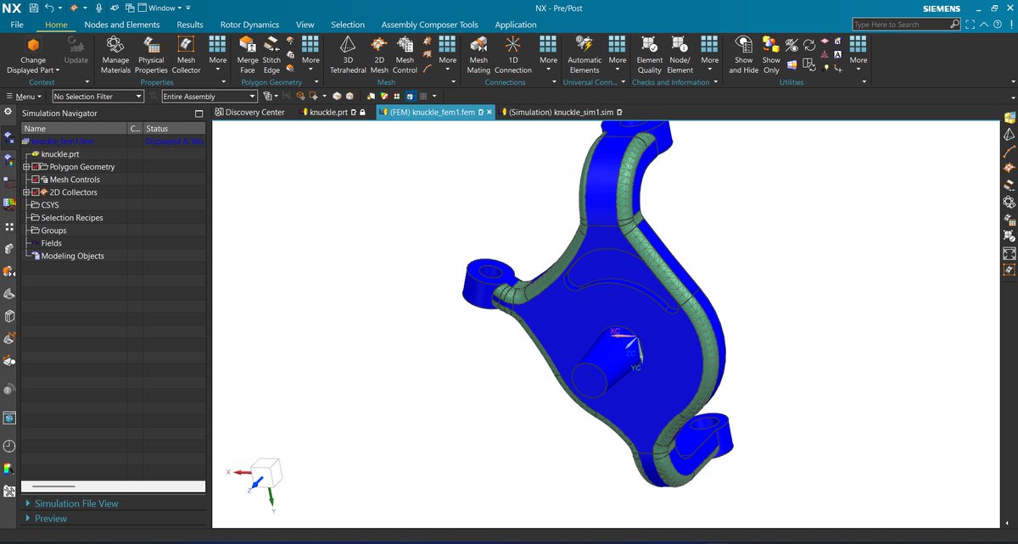Screen dimensions: 1018x544
Task: Start the 2D Mesh tool
Action: (x=378, y=55)
